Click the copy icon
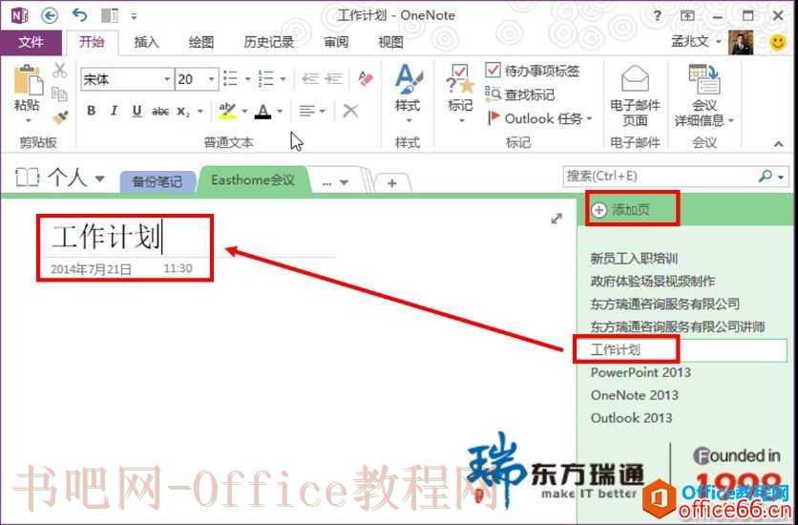 [59, 94]
